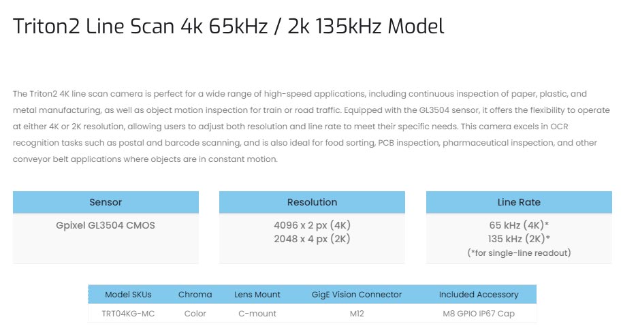
Task: Select the Line Rate header cell
Action: click(519, 202)
